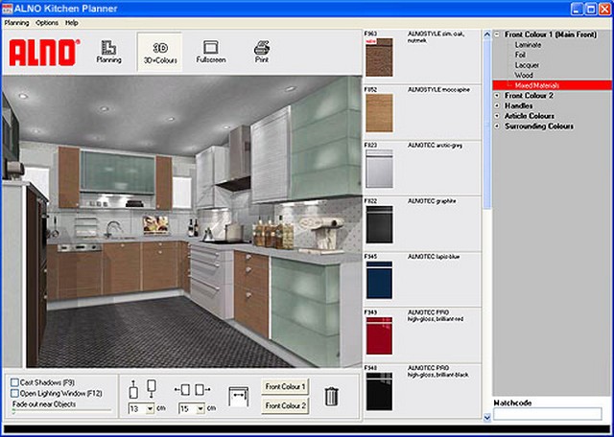Click the move cabinet up icon

point(133,389)
